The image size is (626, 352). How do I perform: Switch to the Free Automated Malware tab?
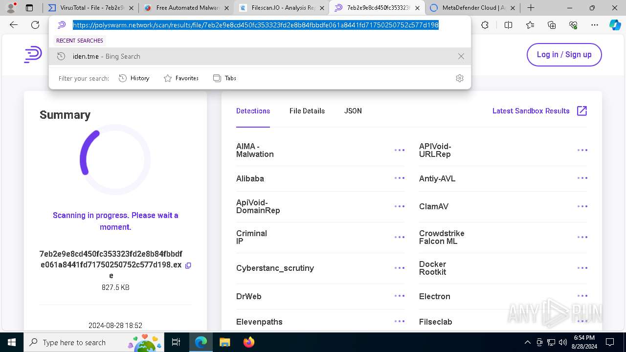[x=186, y=8]
